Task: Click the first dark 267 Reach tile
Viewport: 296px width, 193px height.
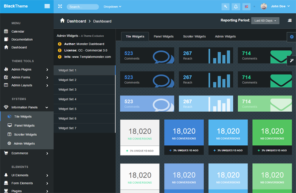Action: [206, 55]
